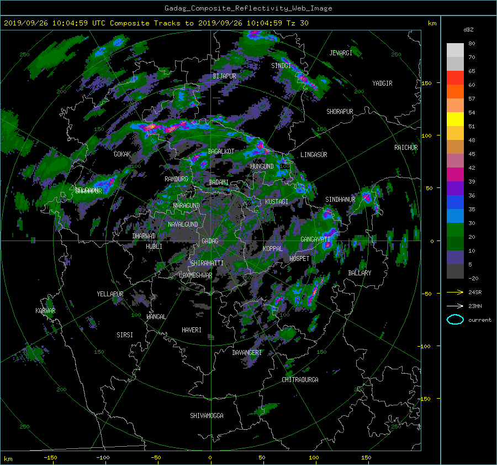This screenshot has width=497, height=465.
Task: Click the 'LAXMESHWAR' city label
Action: (x=195, y=275)
